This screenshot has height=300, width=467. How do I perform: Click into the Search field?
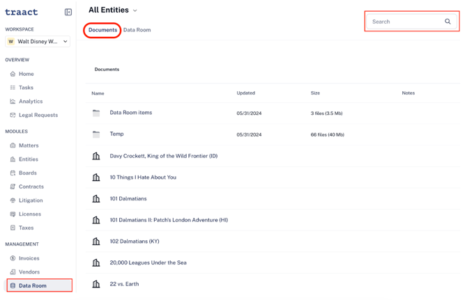coord(412,22)
